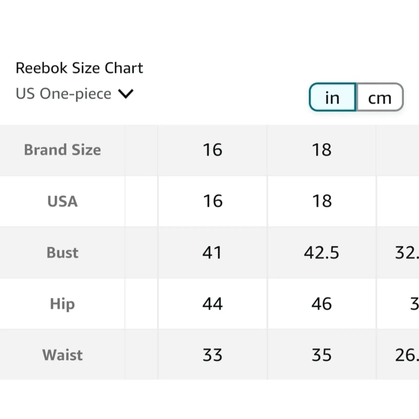Click the Hip row label
This screenshot has width=419, height=419.
pos(62,304)
